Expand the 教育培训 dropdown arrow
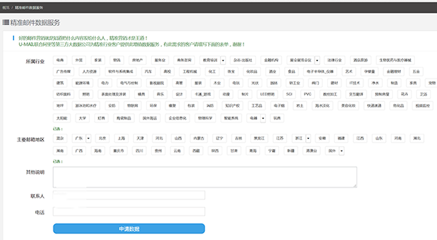The height and width of the screenshot is (240, 437). pos(223,60)
